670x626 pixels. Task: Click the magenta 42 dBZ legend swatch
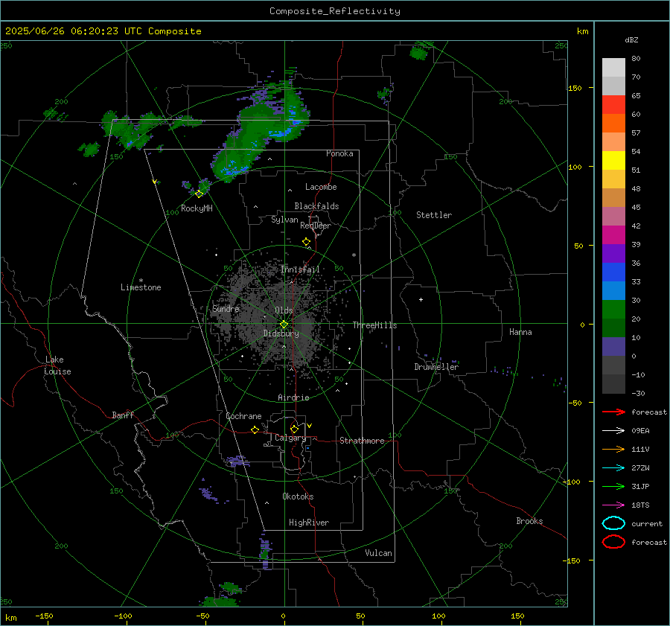click(613, 235)
